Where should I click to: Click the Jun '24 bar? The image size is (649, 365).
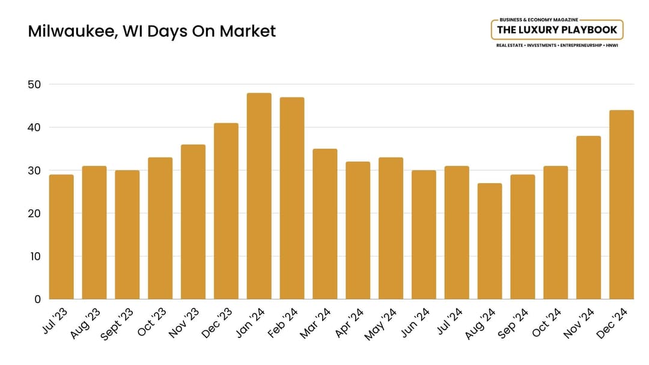424,234
